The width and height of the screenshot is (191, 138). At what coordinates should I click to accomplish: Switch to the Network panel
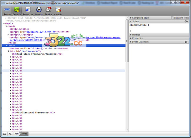pos(39,11)
